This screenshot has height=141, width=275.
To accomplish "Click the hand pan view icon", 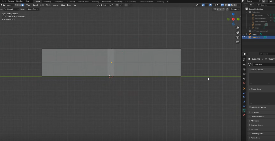I will (x=238, y=32).
